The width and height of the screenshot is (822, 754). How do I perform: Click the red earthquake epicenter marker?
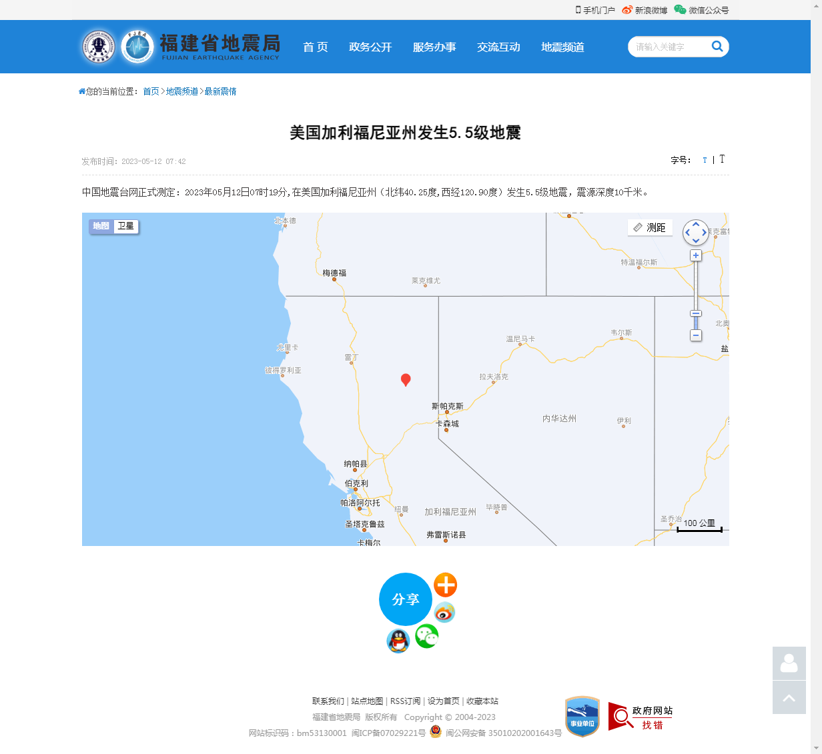click(x=406, y=379)
